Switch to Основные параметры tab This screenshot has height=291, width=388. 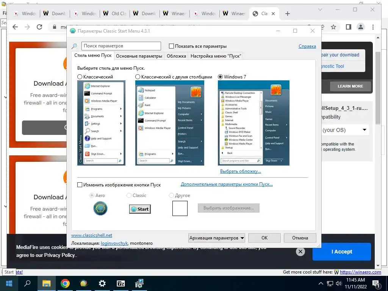(139, 56)
